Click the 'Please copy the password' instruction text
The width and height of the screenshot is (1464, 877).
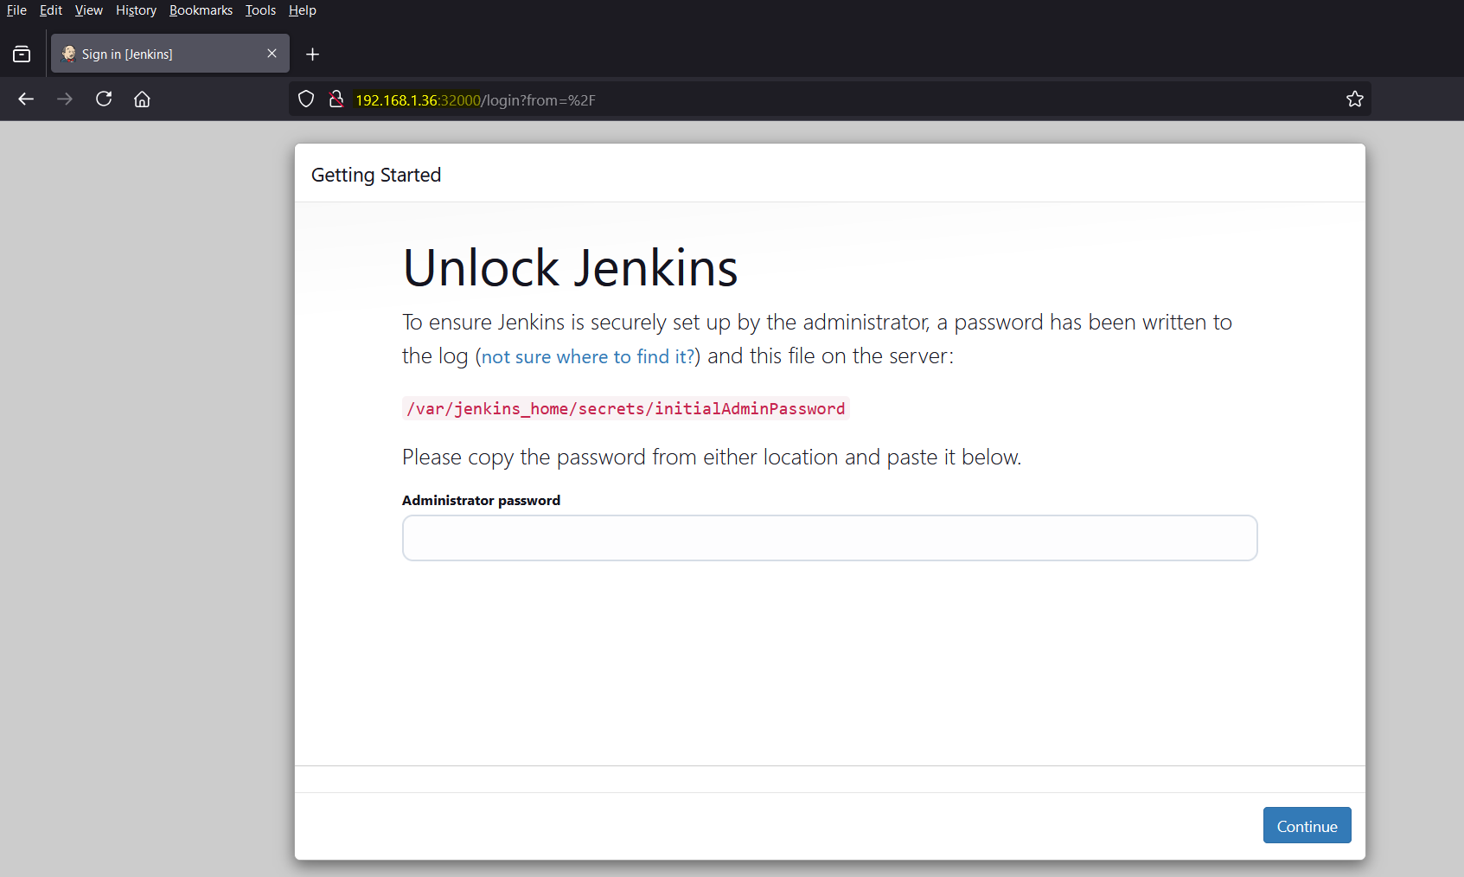coord(712,458)
